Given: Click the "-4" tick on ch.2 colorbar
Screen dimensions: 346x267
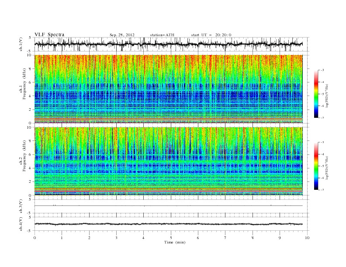Looking at the screenshot, I should 322,154.
